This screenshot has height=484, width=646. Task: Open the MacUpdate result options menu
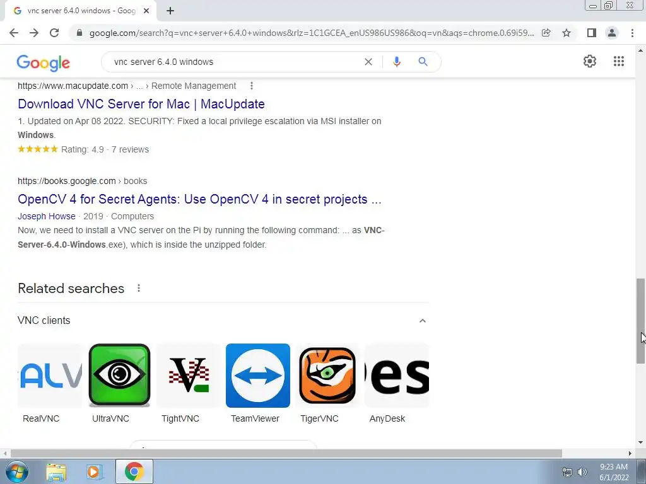[x=252, y=86]
